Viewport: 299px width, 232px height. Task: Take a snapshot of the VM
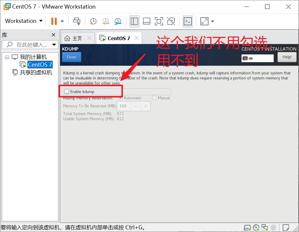[93, 21]
